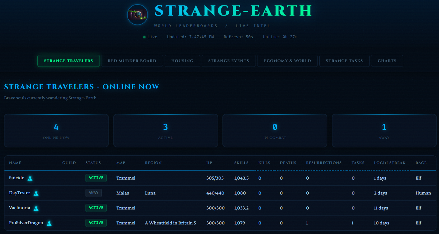The width and height of the screenshot is (439, 234).
Task: Click the Away badge for DayTester
Action: tap(93, 193)
